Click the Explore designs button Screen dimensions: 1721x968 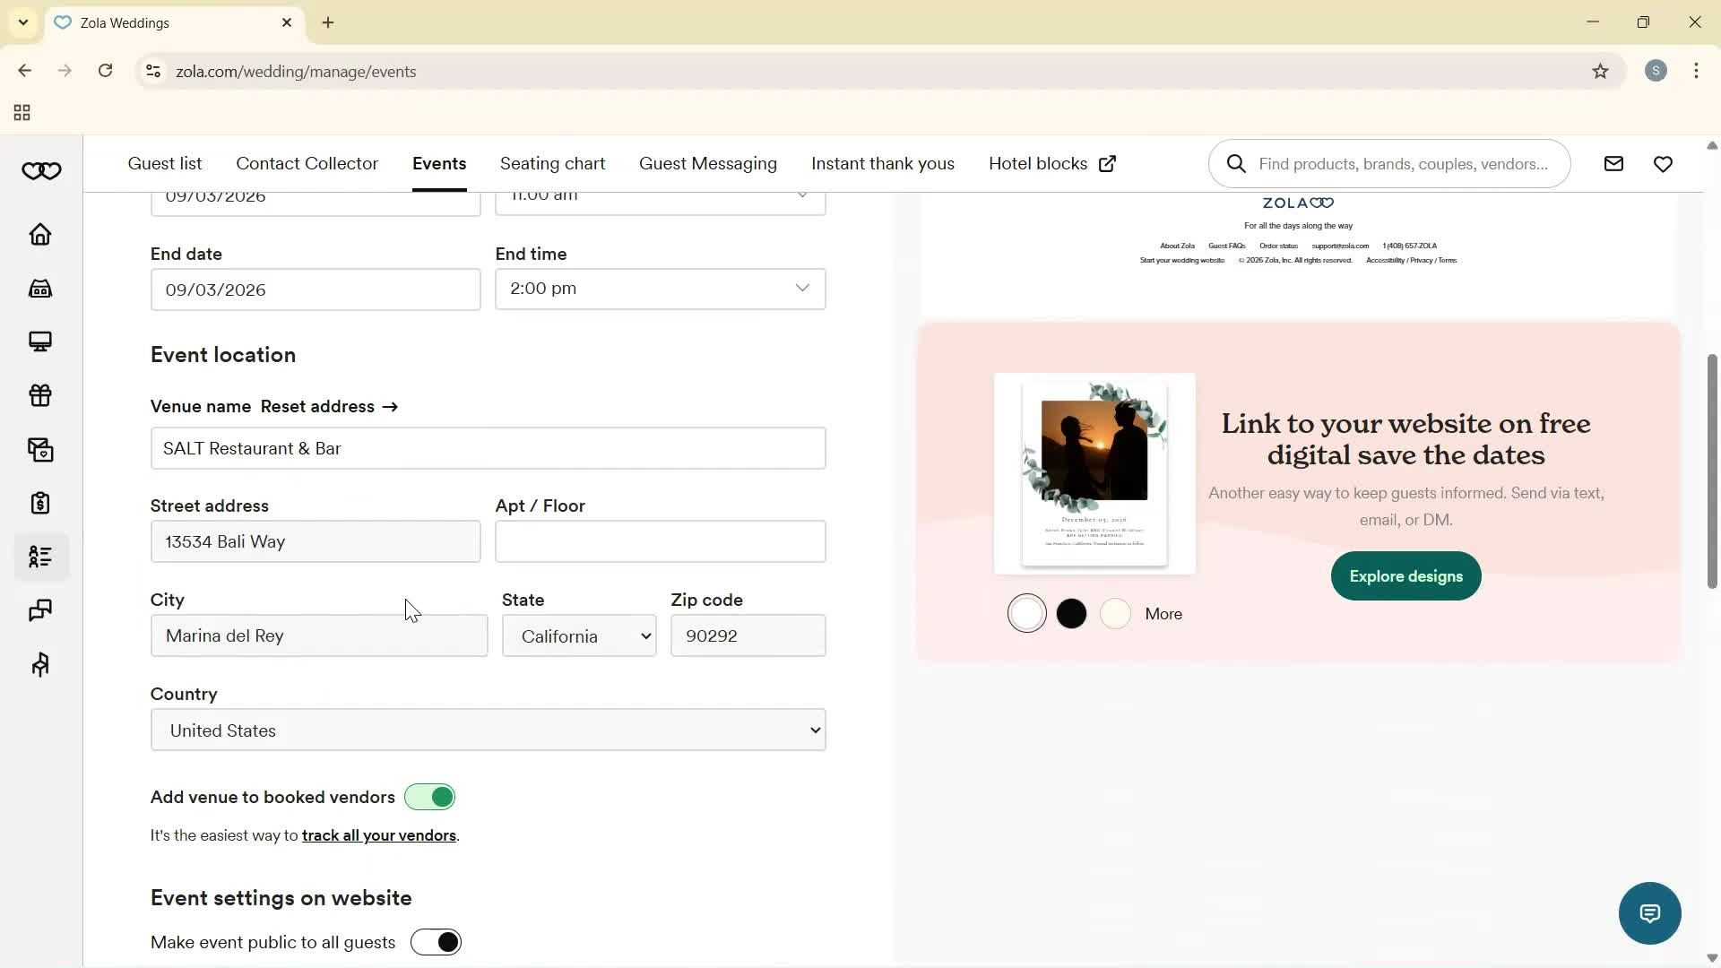(x=1405, y=575)
